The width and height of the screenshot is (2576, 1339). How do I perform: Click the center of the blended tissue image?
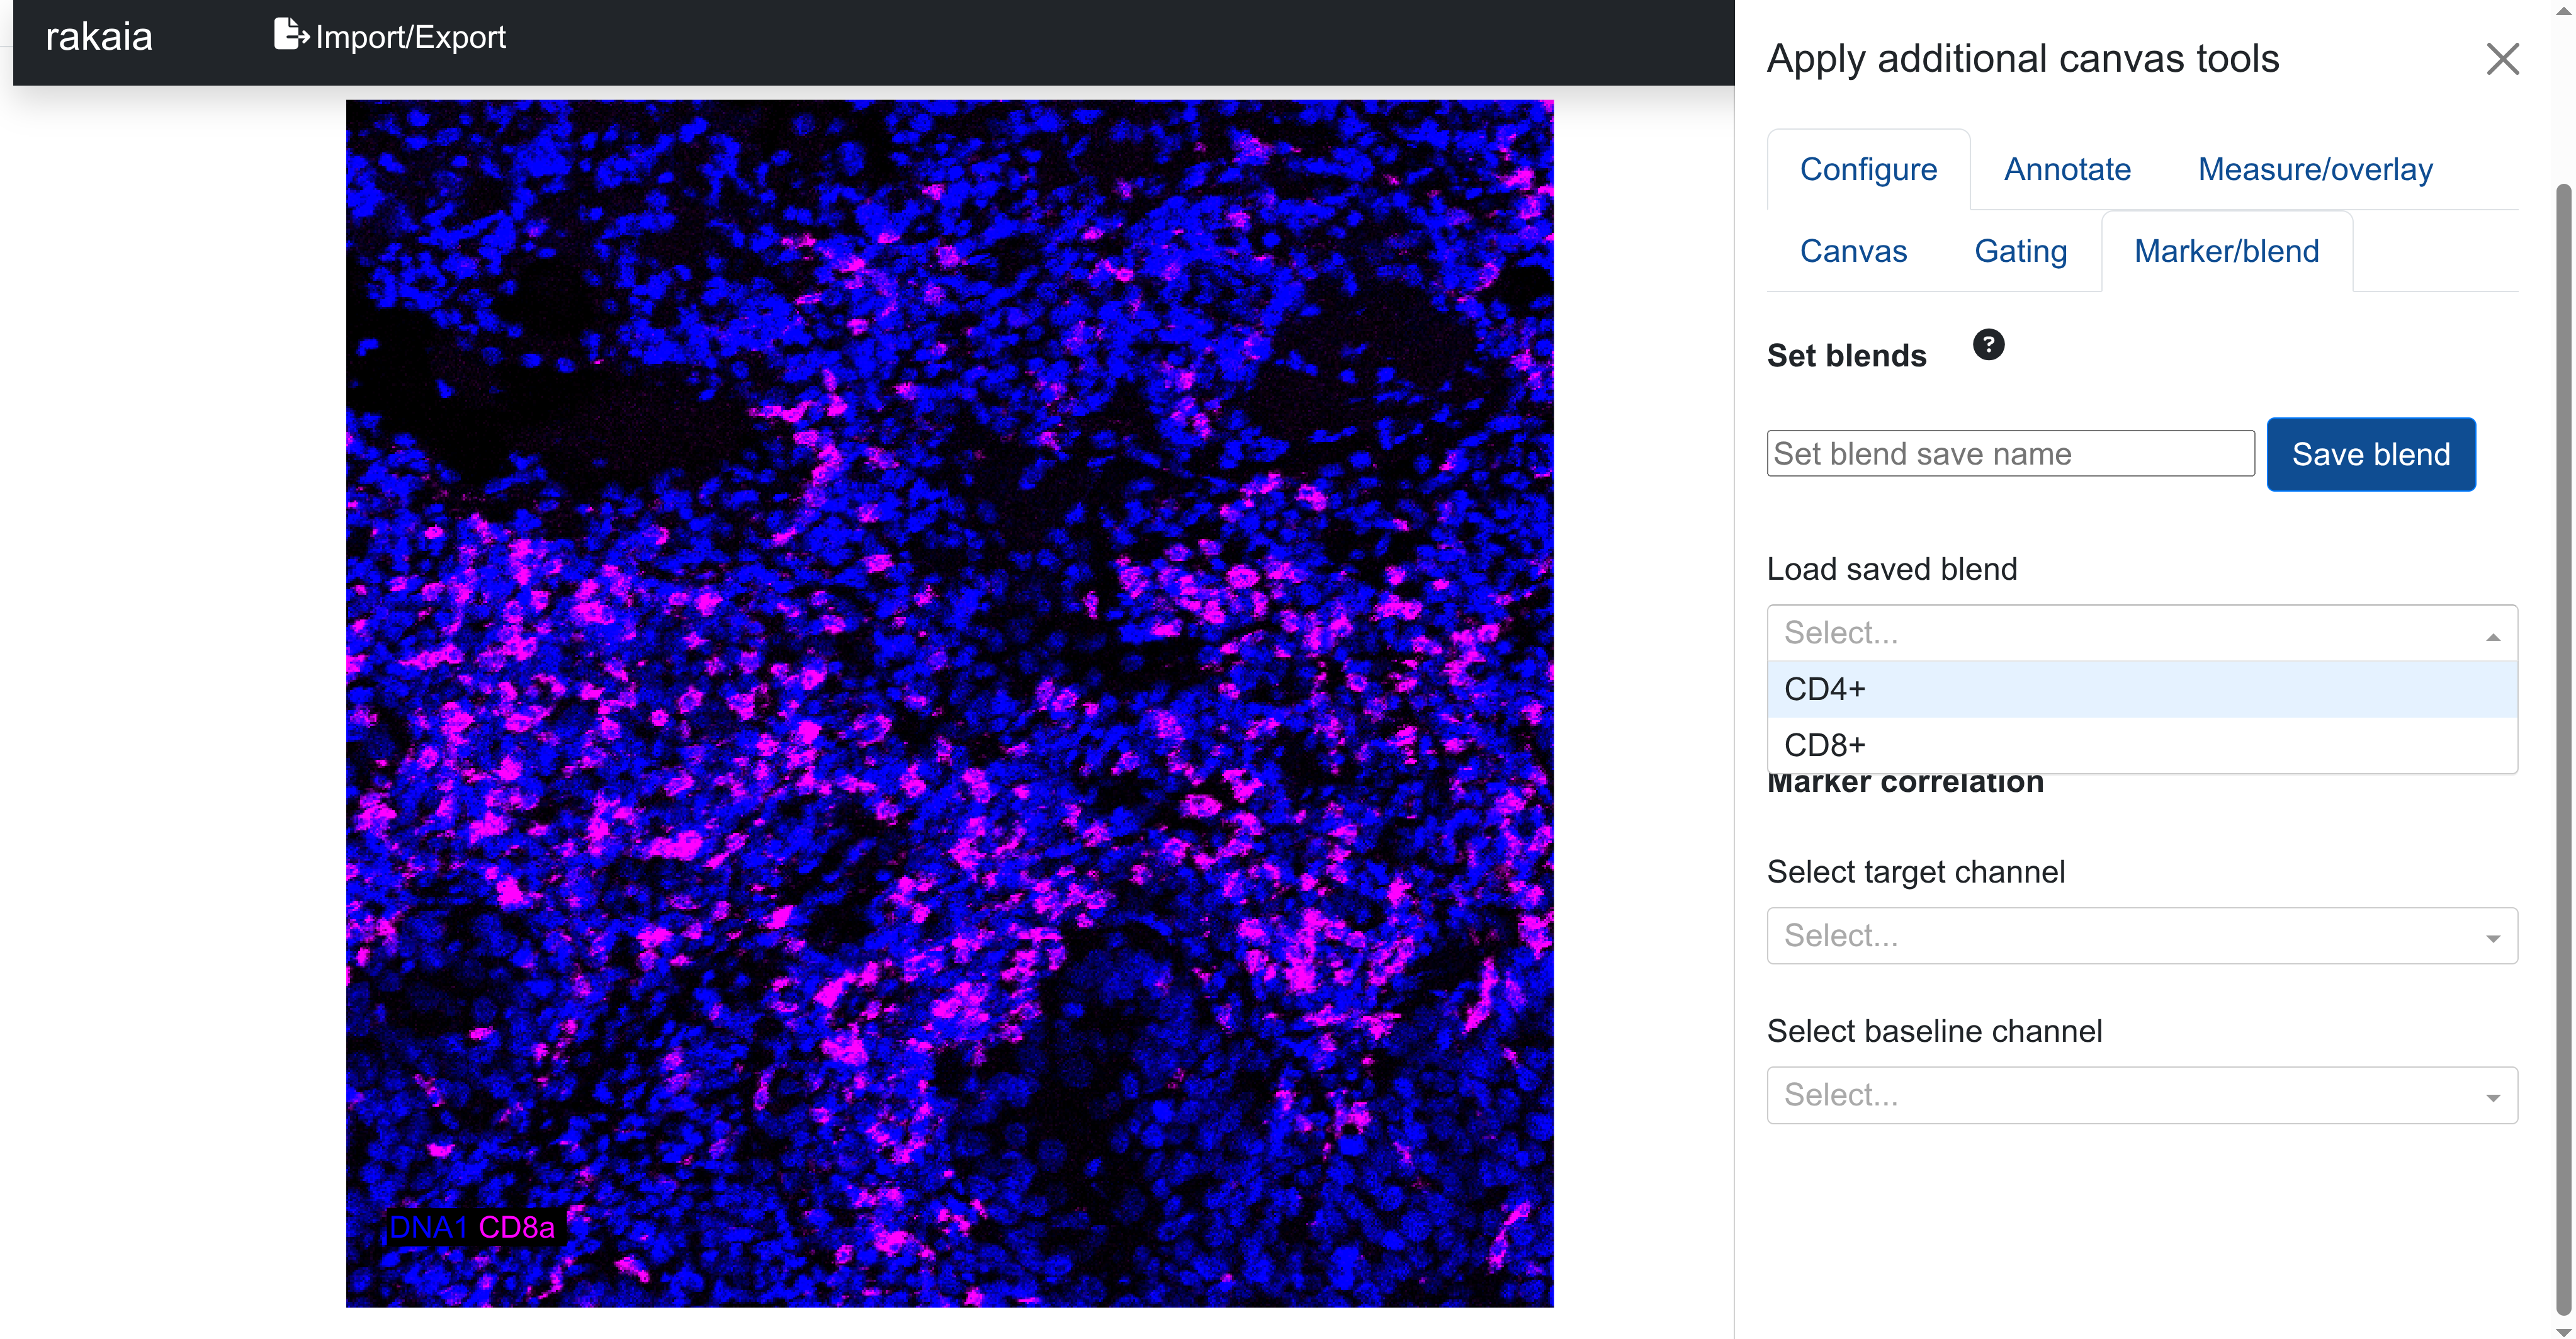coord(950,703)
